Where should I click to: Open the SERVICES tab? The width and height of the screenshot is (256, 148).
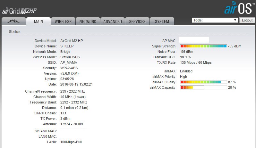coord(137,21)
